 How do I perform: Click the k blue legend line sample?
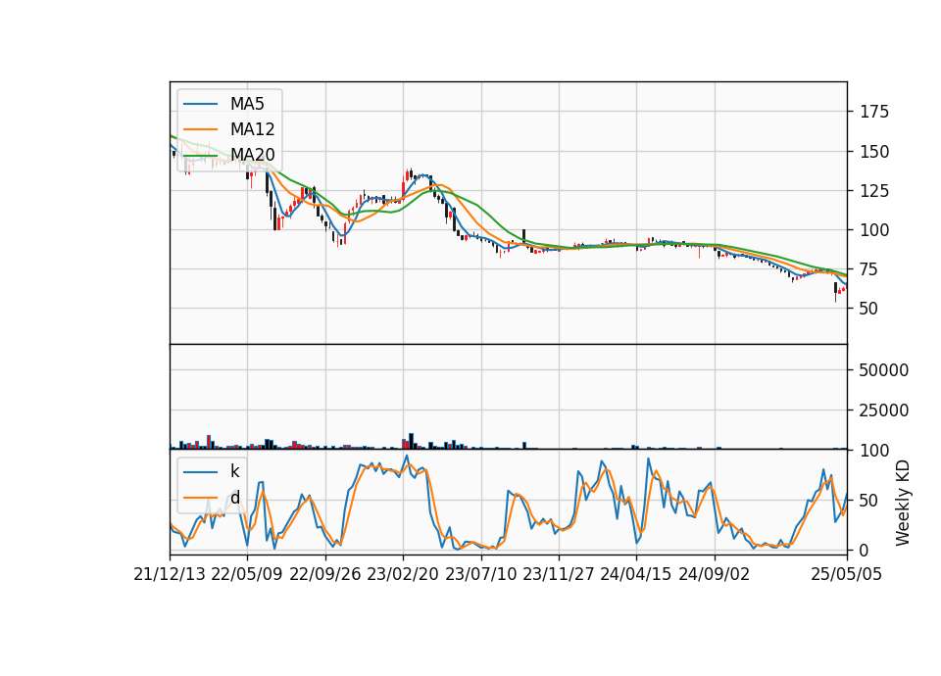(x=200, y=471)
